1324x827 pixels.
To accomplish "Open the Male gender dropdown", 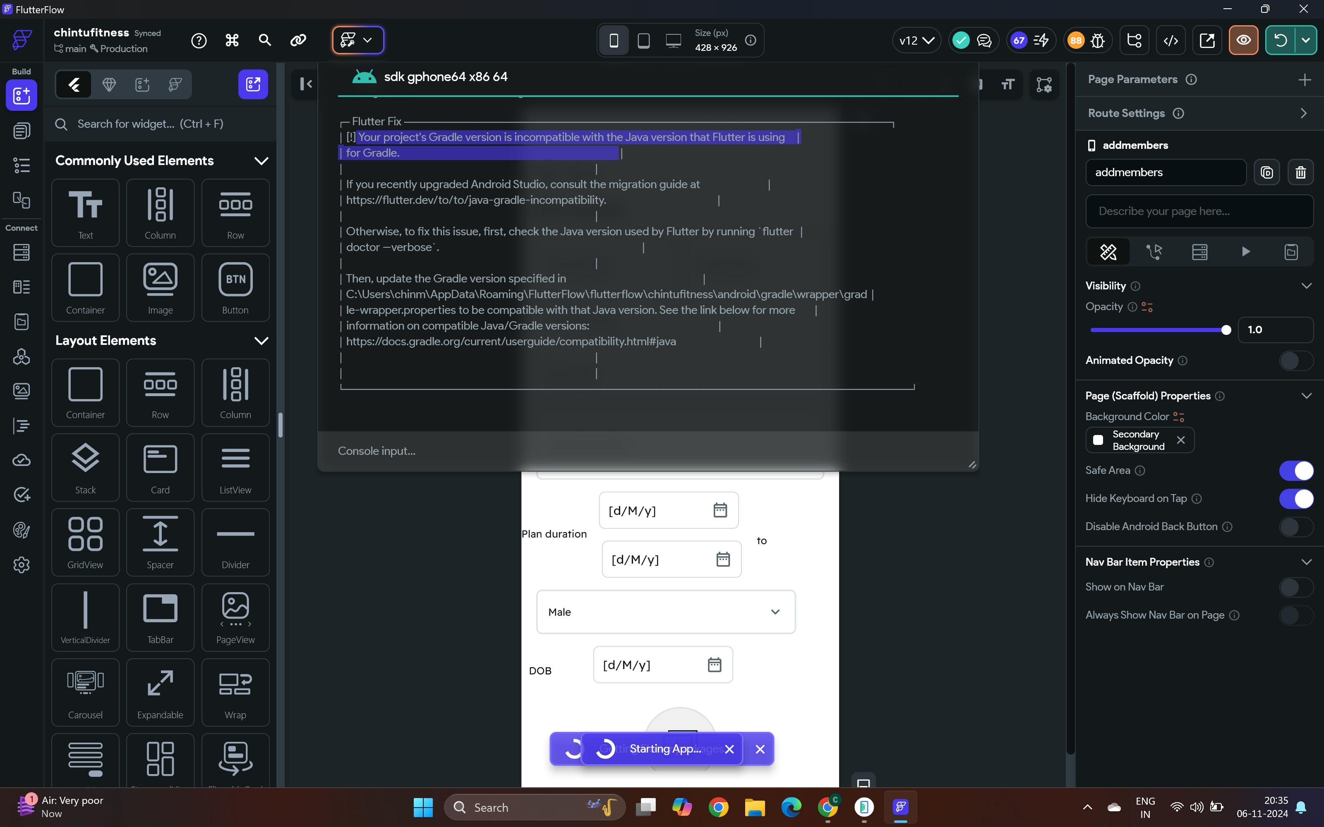I will point(665,612).
